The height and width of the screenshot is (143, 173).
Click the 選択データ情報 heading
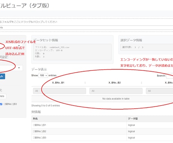click(x=131, y=40)
